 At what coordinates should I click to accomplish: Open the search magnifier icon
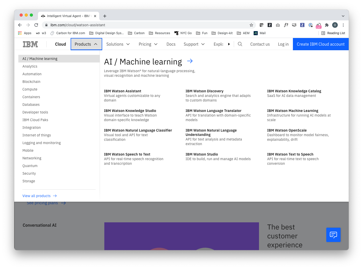click(x=240, y=44)
